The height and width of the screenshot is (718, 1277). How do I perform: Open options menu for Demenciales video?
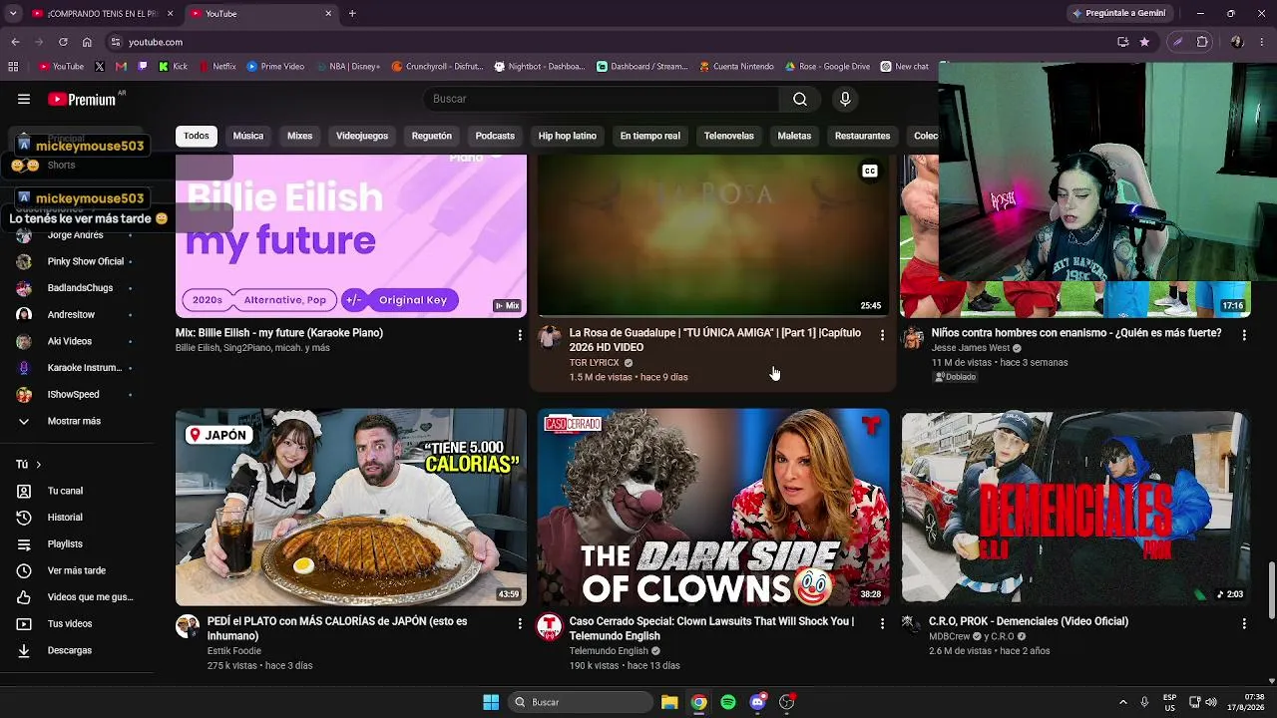(1244, 623)
